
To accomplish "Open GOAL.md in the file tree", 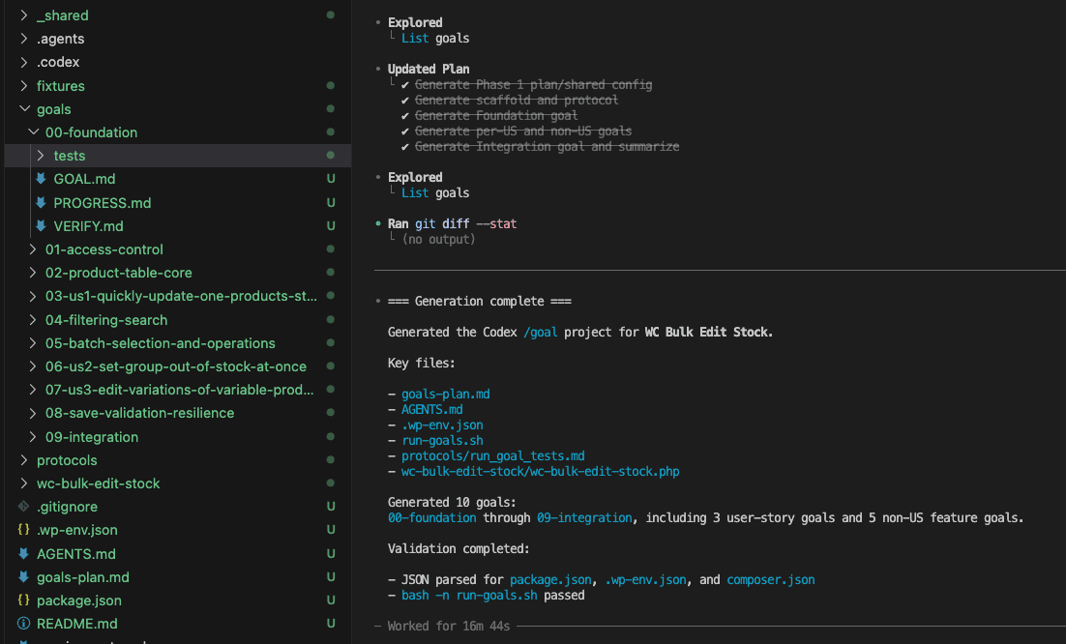I will click(x=84, y=179).
